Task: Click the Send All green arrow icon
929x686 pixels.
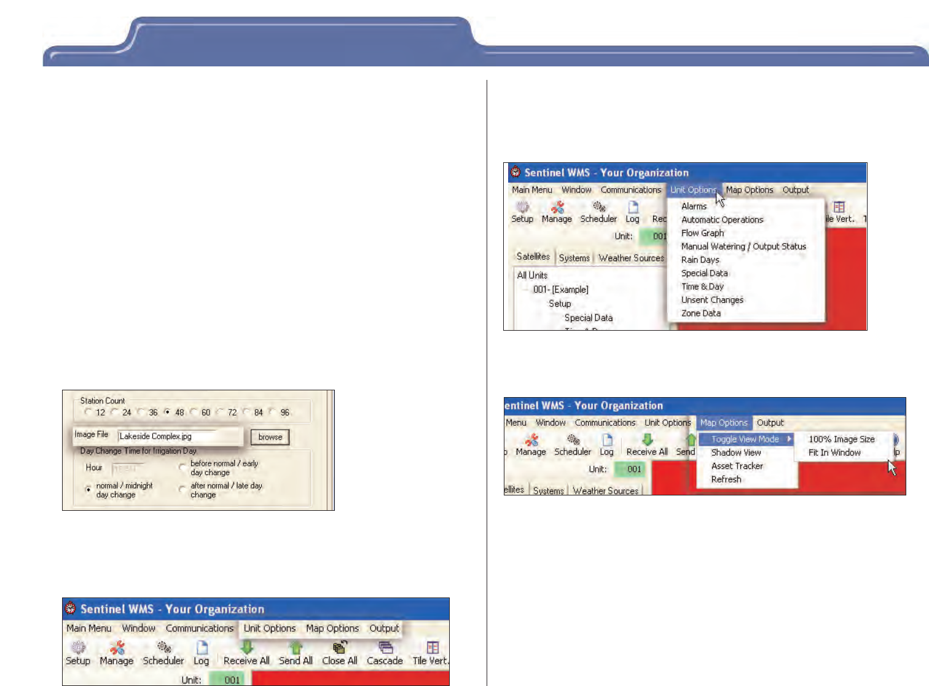Action: (x=296, y=648)
